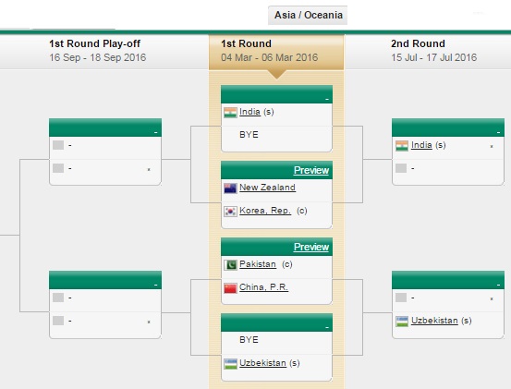Open Preview for Pakistan vs China
Image resolution: width=511 pixels, height=389 pixels.
pos(311,247)
